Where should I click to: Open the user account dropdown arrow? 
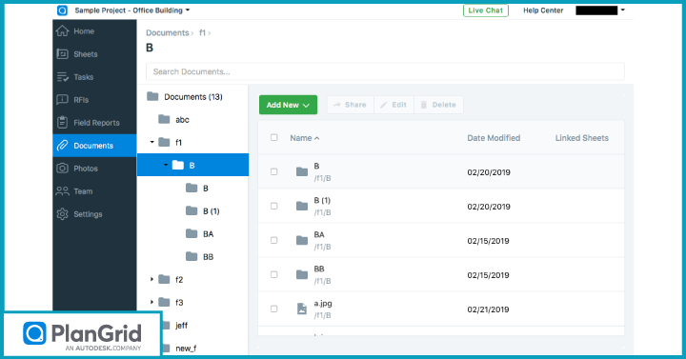[623, 10]
